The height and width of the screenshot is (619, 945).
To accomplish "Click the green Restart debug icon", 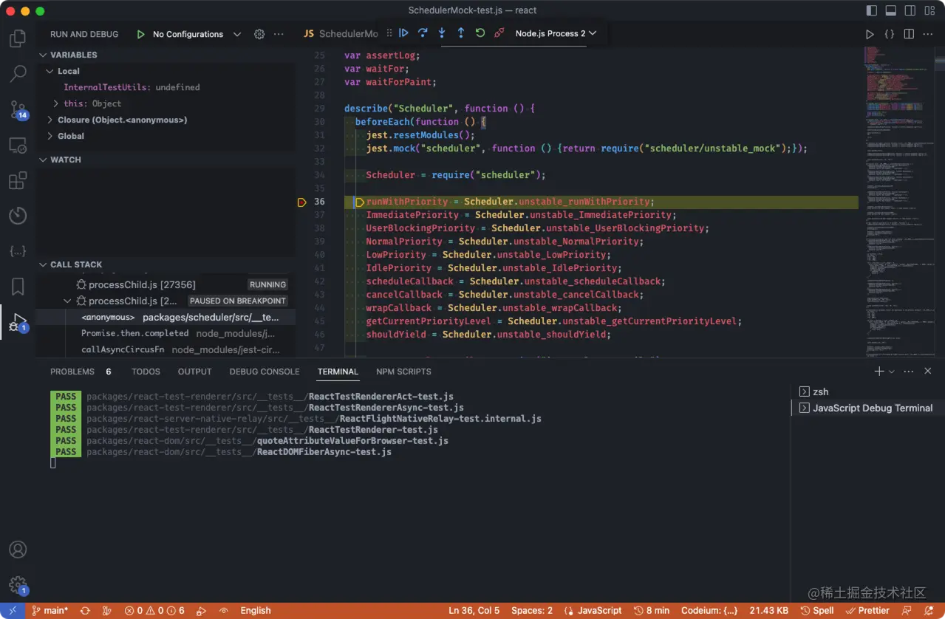I will click(480, 33).
